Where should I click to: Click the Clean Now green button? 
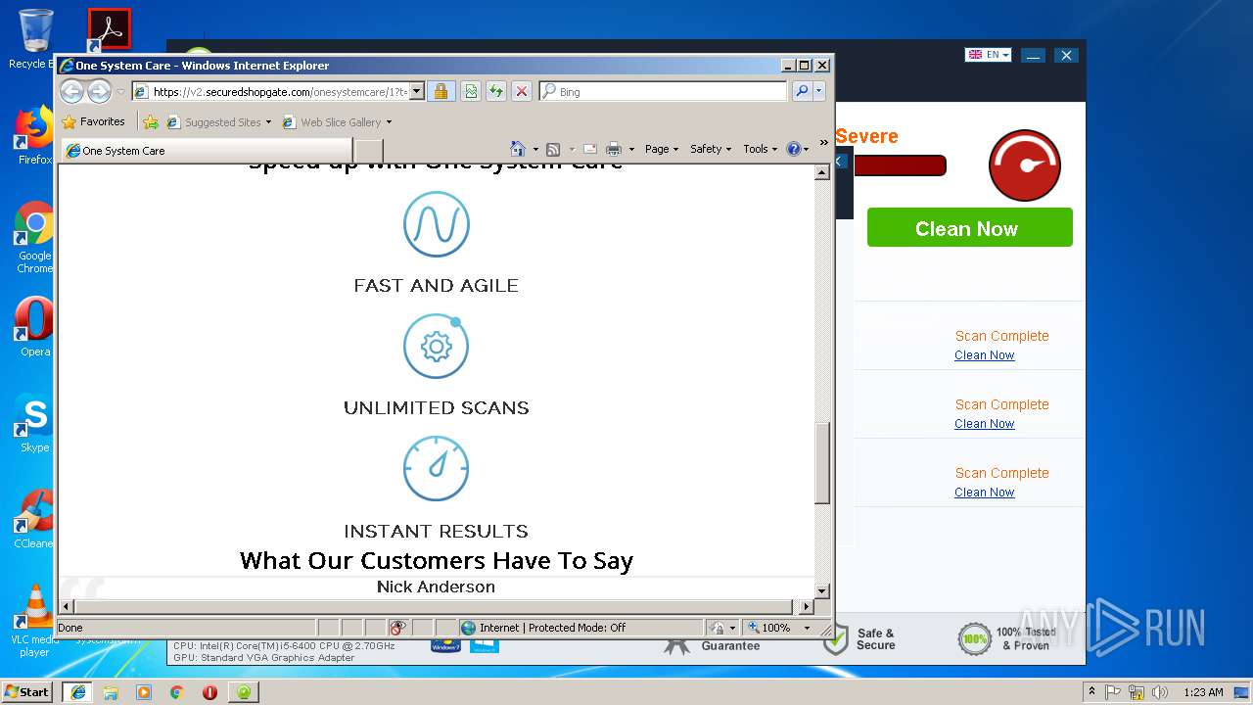click(x=969, y=227)
